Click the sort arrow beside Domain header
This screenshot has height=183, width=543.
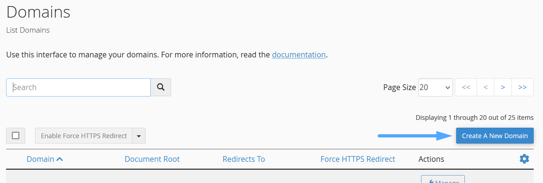click(60, 159)
